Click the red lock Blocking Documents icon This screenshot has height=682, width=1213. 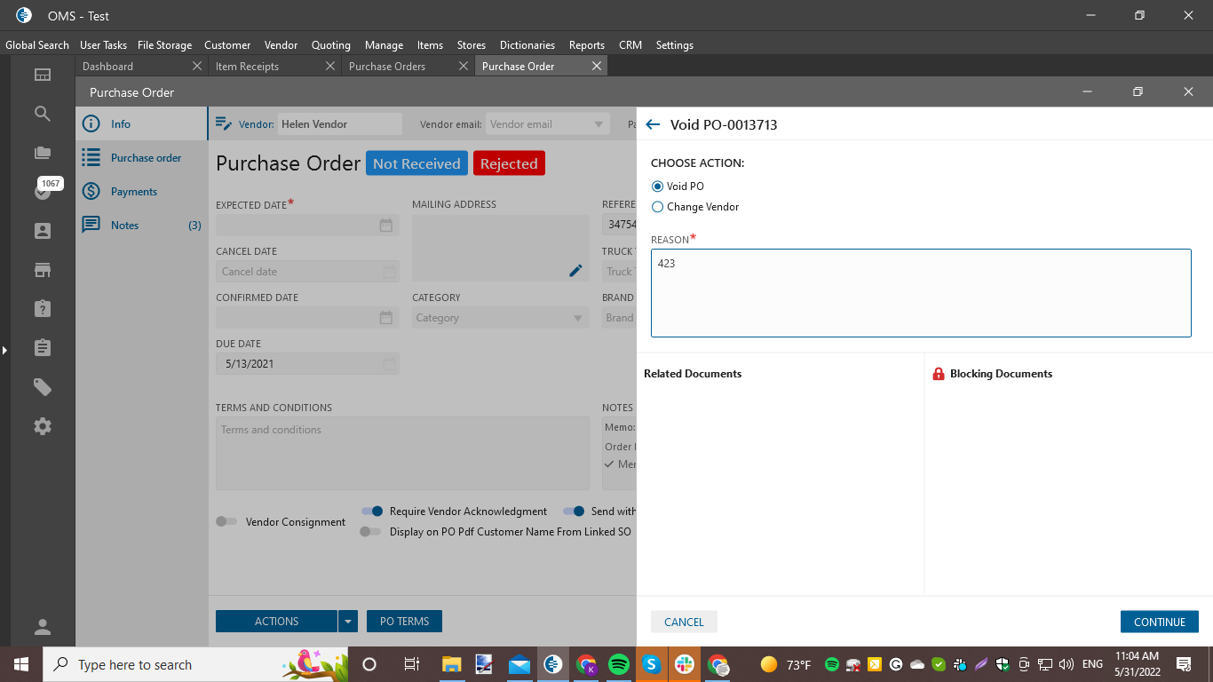click(x=939, y=374)
